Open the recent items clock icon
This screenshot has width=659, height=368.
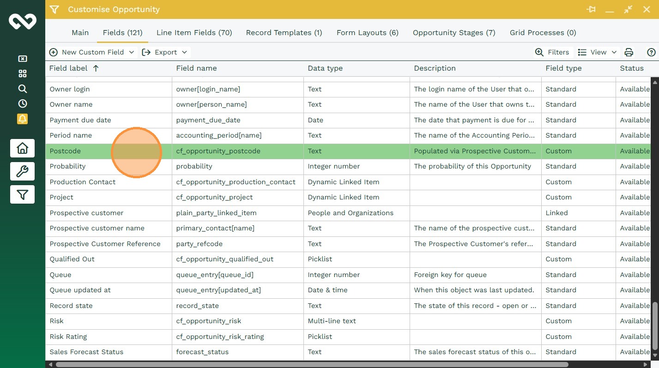pos(22,103)
